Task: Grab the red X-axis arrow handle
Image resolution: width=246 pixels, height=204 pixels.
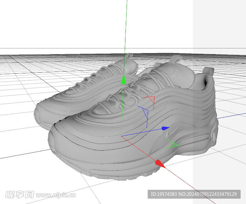Action: coord(160,164)
